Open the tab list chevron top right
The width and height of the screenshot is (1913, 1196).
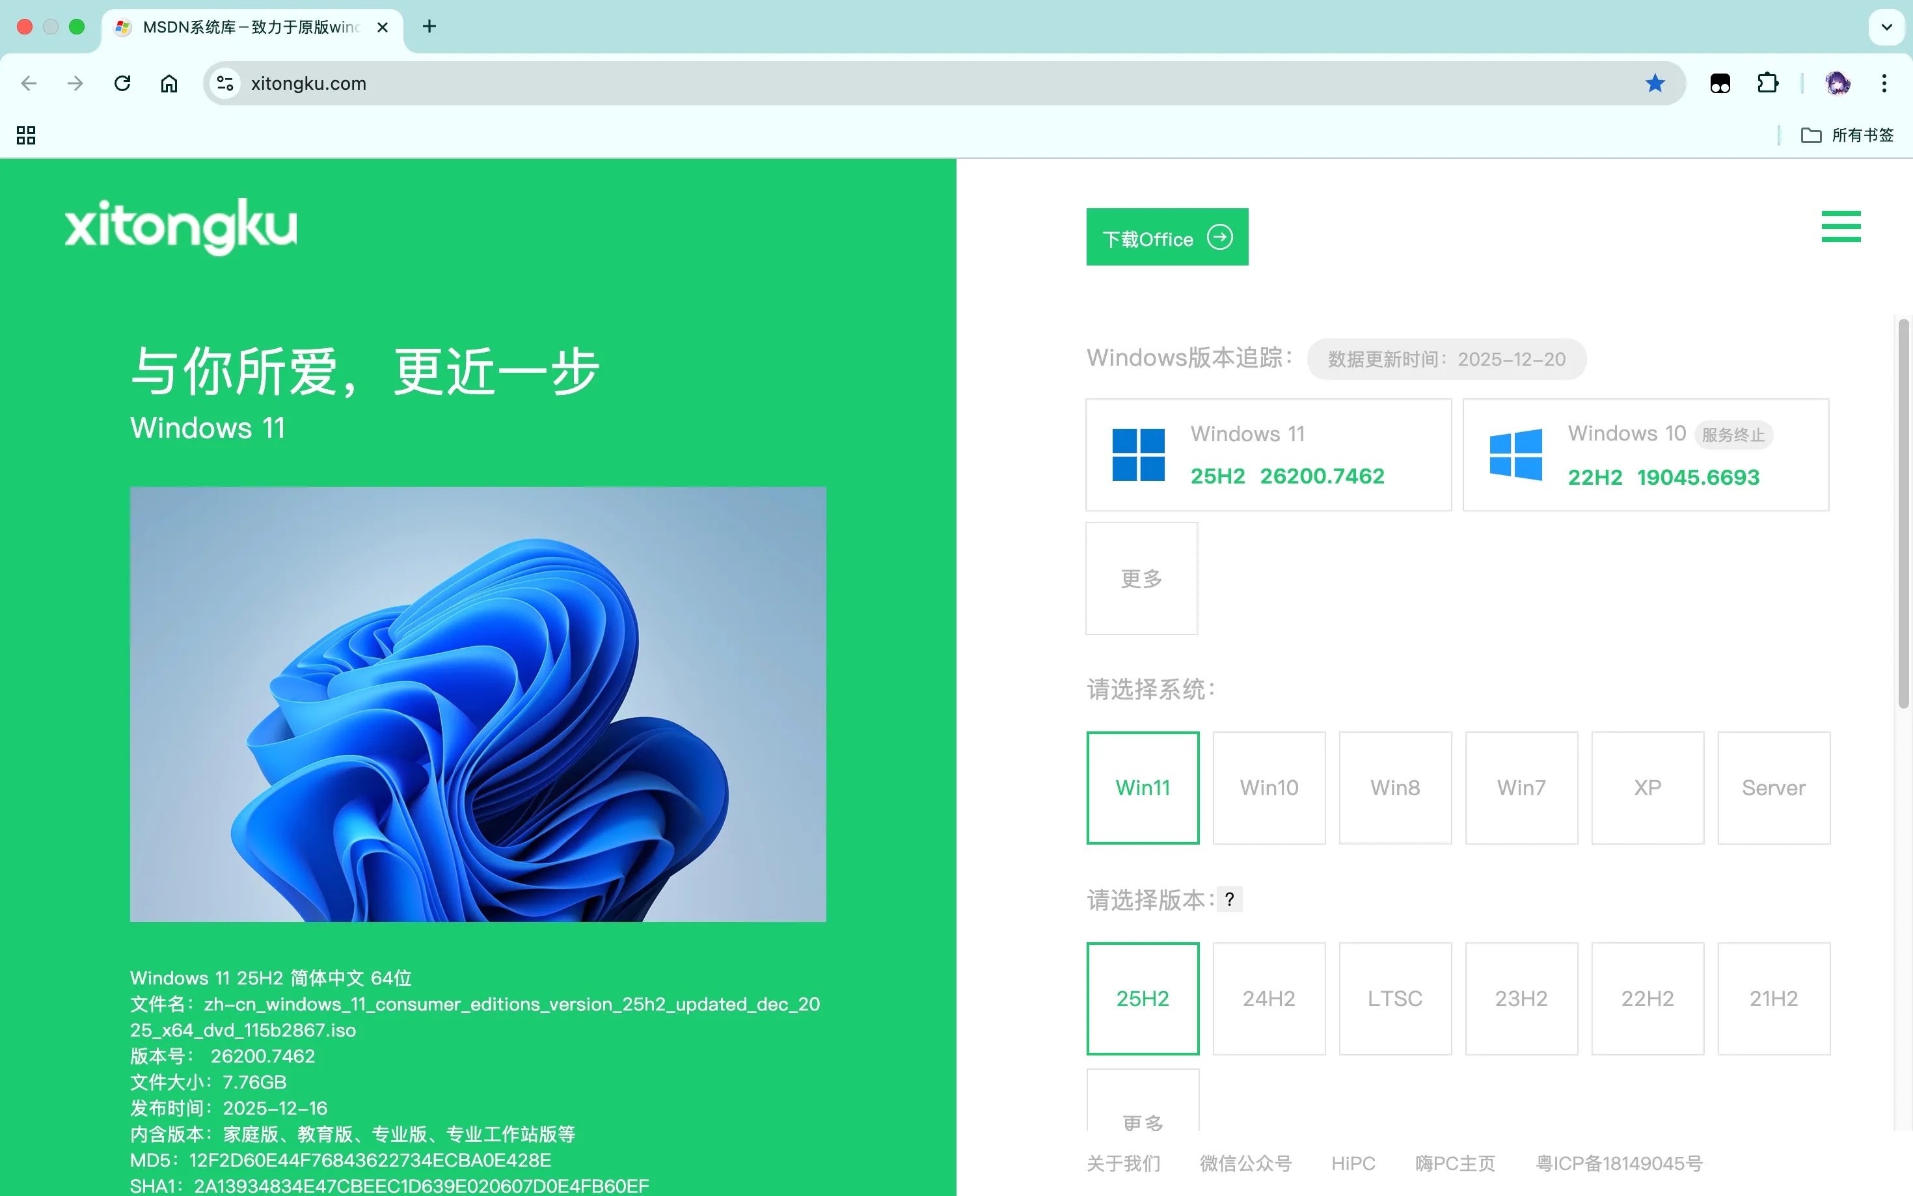(x=1887, y=26)
